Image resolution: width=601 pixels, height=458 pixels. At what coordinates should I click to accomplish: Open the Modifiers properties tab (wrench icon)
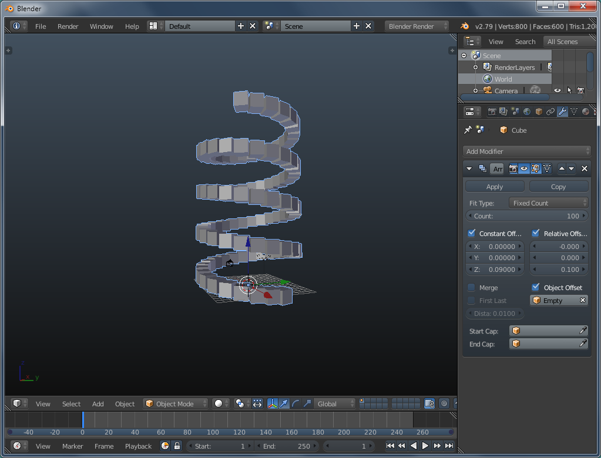pyautogui.click(x=562, y=112)
